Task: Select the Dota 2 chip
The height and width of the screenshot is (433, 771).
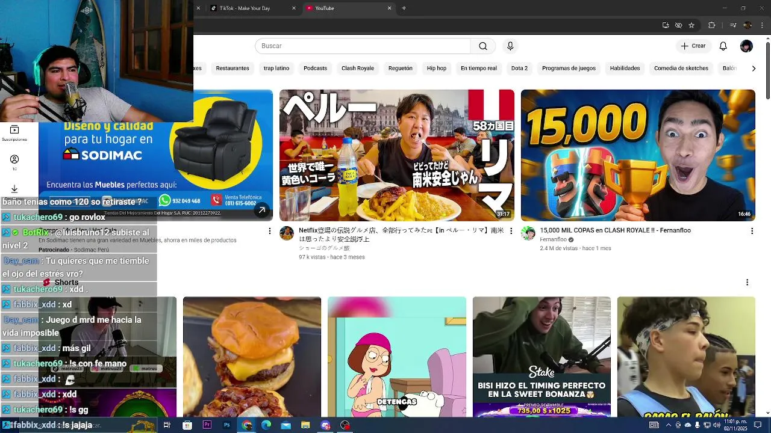Action: 519,69
